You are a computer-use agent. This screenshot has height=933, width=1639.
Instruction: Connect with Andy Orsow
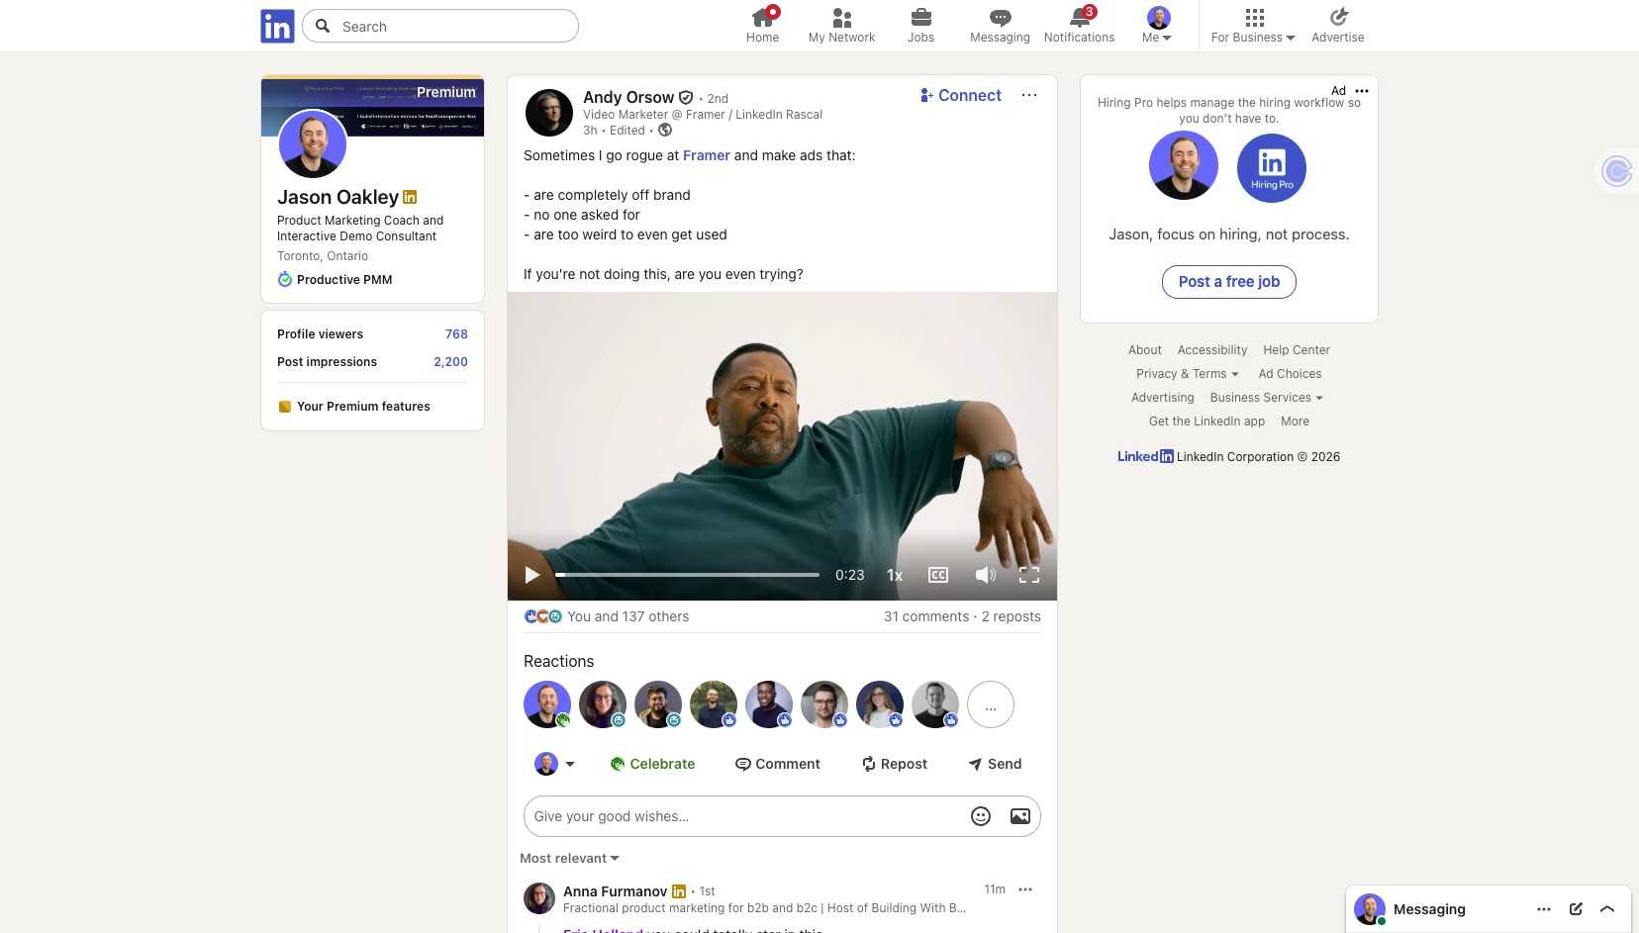point(960,95)
